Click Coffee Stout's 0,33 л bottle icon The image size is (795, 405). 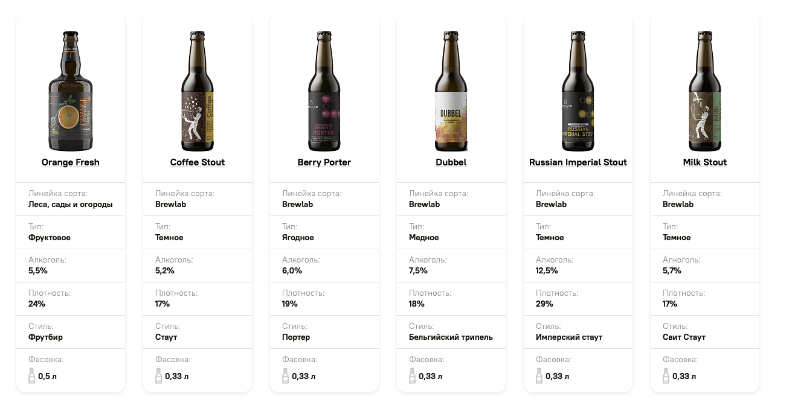click(x=159, y=376)
